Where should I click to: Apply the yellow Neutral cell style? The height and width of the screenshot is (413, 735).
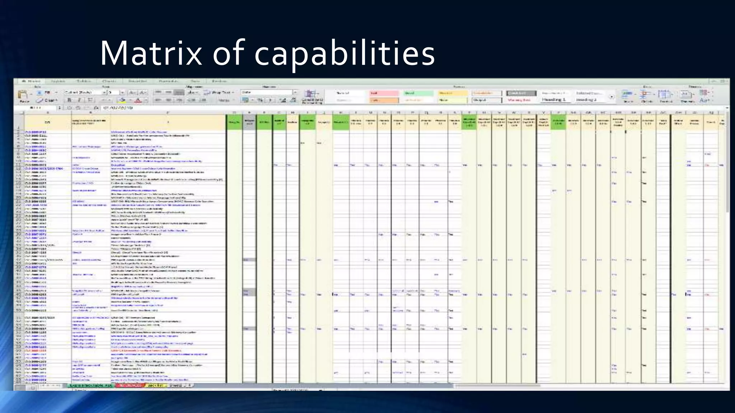click(453, 93)
